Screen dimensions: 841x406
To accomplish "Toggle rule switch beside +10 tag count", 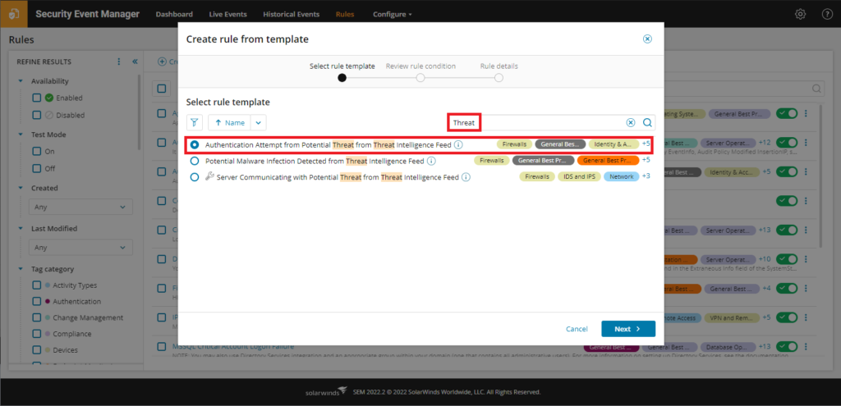I will pyautogui.click(x=788, y=259).
